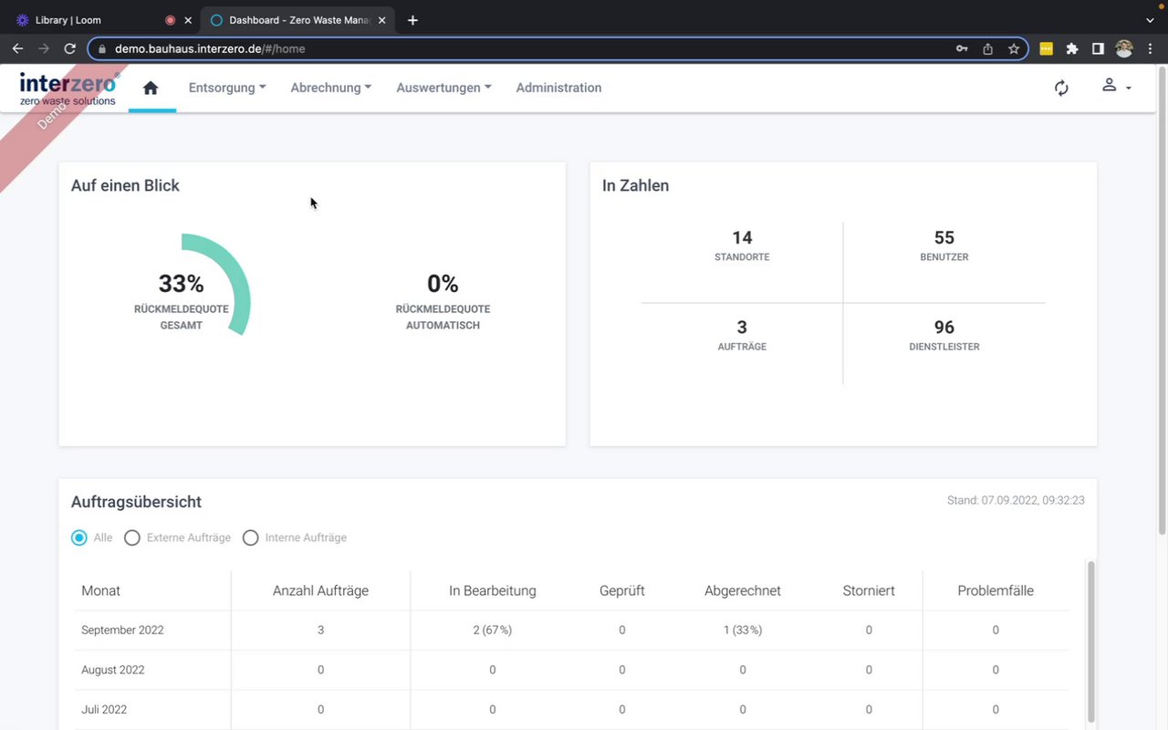Click the Chrome profile avatar
The height and width of the screenshot is (730, 1168).
click(x=1124, y=49)
